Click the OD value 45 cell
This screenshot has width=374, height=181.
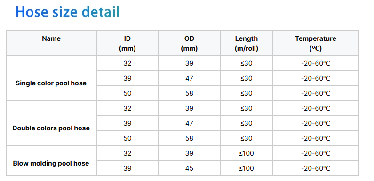click(189, 168)
